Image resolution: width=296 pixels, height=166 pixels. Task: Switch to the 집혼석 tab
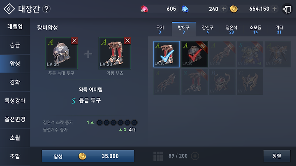(231, 30)
